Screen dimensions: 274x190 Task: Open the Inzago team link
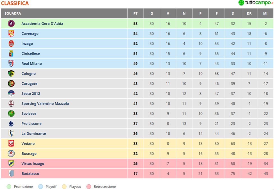click(27, 44)
